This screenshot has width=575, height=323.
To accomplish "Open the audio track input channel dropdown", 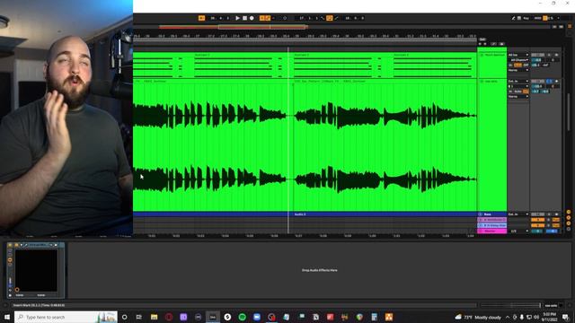I will pyautogui.click(x=518, y=86).
